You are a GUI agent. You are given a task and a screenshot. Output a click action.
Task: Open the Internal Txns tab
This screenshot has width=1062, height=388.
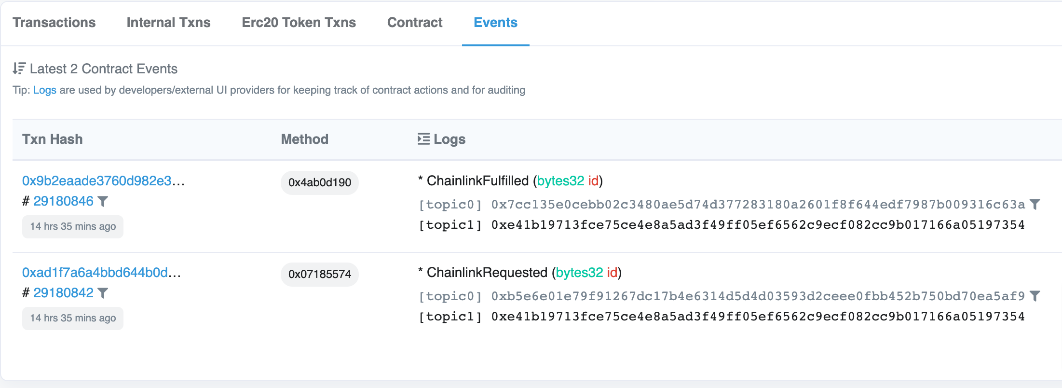point(168,23)
